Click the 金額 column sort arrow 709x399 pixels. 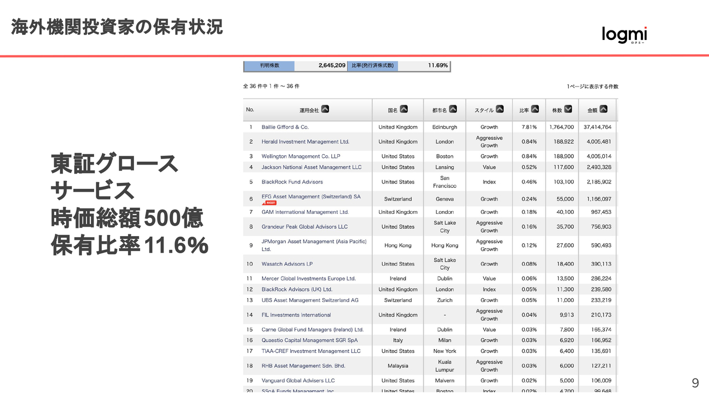(x=603, y=110)
